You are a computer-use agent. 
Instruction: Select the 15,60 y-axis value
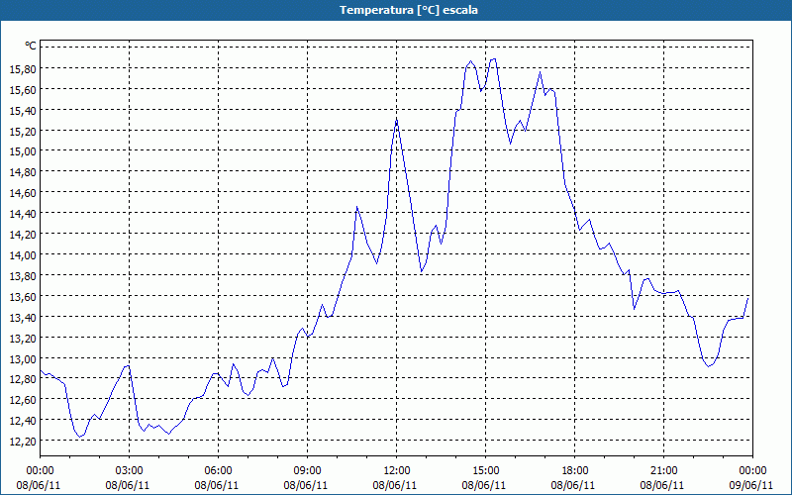pyautogui.click(x=23, y=89)
